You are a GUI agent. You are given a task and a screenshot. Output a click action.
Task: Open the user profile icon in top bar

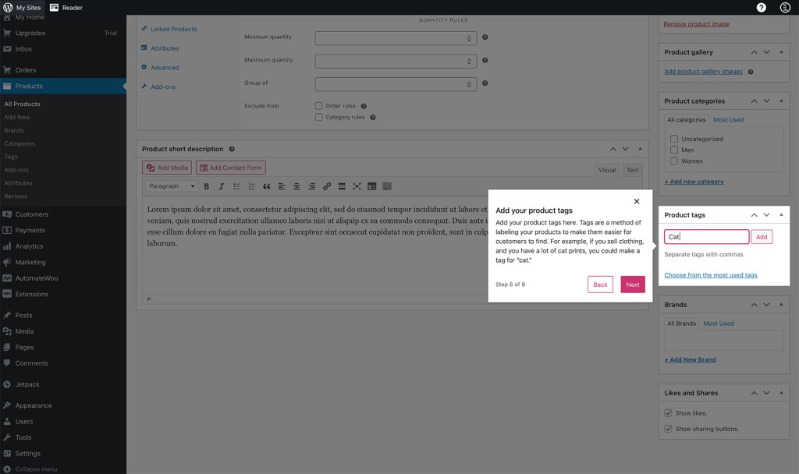point(785,7)
